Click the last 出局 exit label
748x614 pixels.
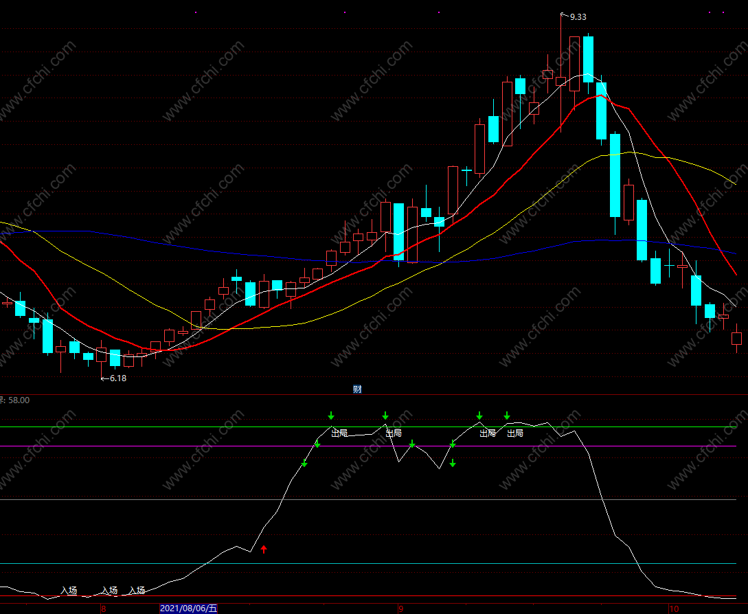[514, 433]
